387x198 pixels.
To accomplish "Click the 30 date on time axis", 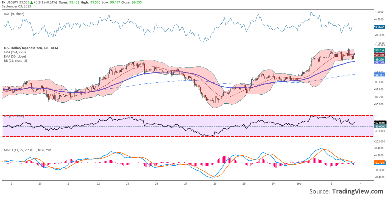I will [273, 184].
